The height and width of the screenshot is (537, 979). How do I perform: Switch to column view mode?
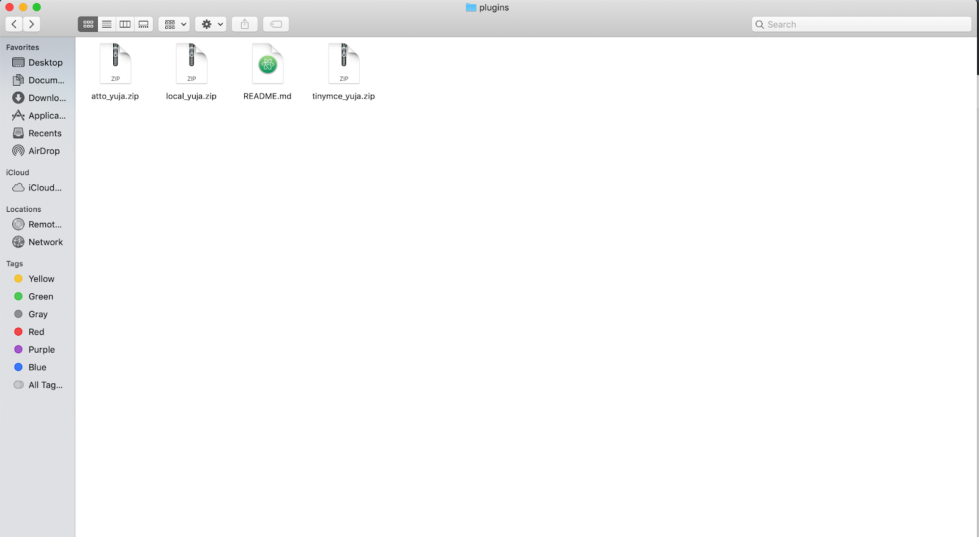125,24
